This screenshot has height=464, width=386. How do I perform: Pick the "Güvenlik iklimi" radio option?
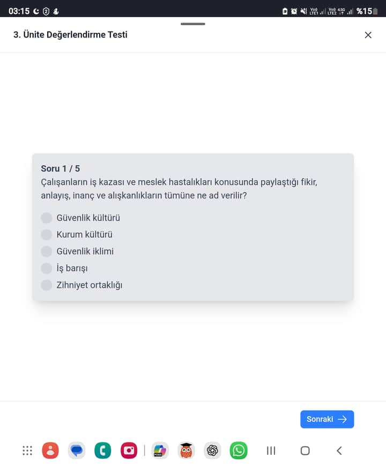tap(47, 252)
